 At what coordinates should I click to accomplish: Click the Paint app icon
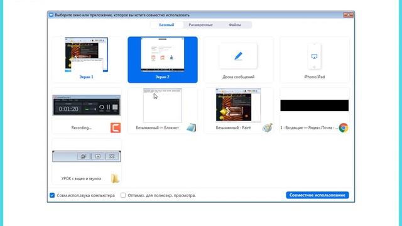coord(268,127)
